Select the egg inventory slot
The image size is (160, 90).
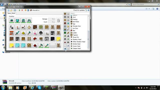tap(29, 27)
